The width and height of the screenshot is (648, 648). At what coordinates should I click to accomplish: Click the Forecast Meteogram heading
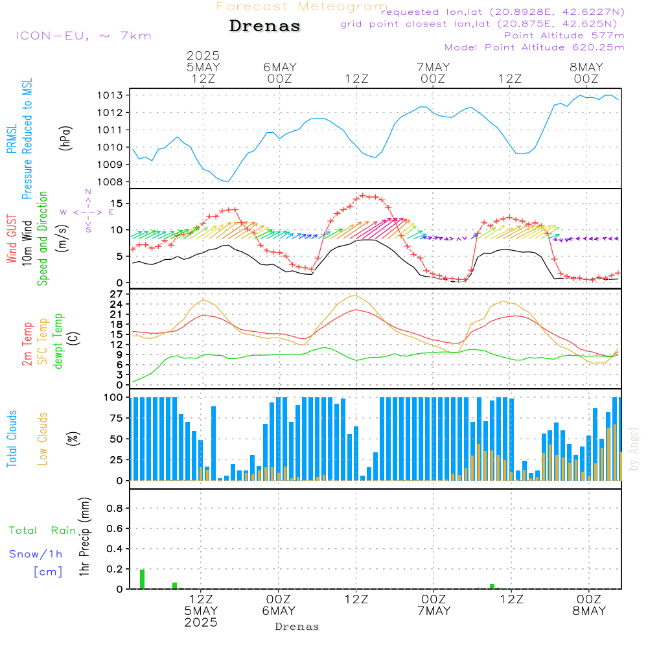pyautogui.click(x=302, y=6)
